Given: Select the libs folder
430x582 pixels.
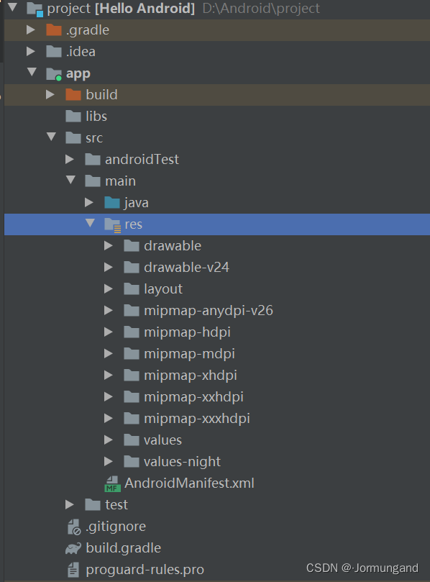Looking at the screenshot, I should click(96, 117).
